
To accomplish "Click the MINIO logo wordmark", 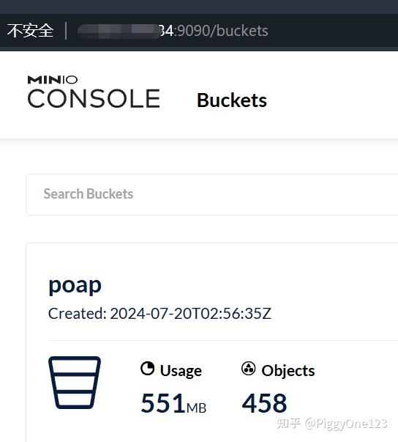I will tap(53, 80).
